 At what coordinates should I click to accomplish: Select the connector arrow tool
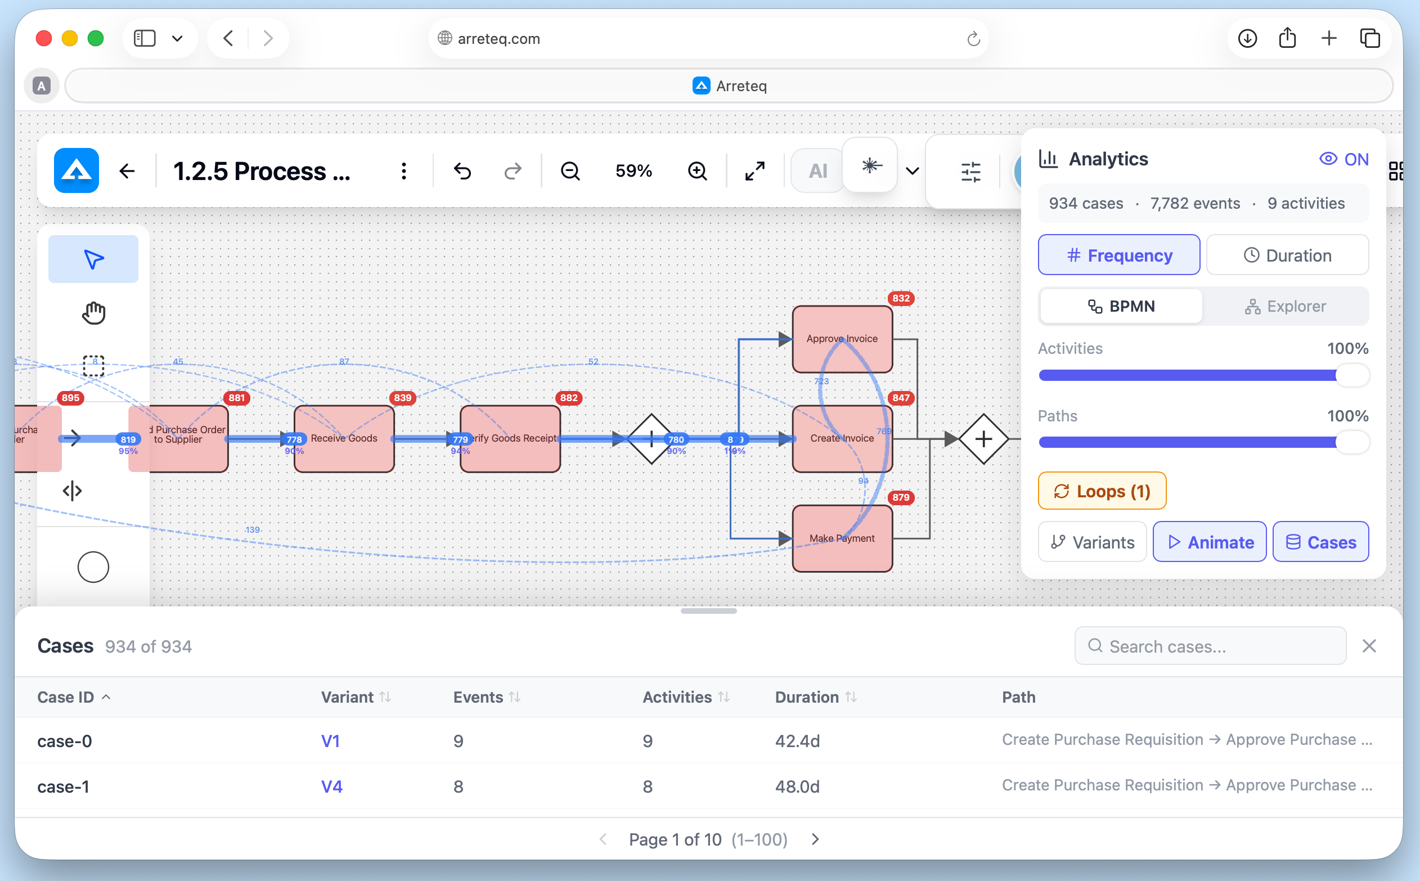point(75,438)
